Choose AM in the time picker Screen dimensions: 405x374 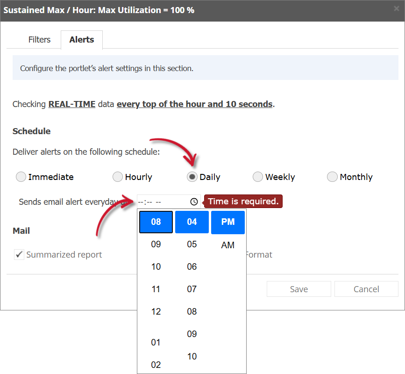(227, 245)
